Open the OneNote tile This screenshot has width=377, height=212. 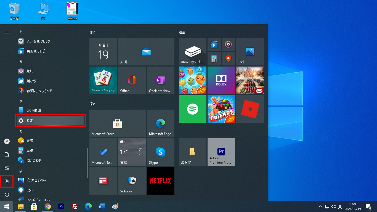click(x=161, y=80)
